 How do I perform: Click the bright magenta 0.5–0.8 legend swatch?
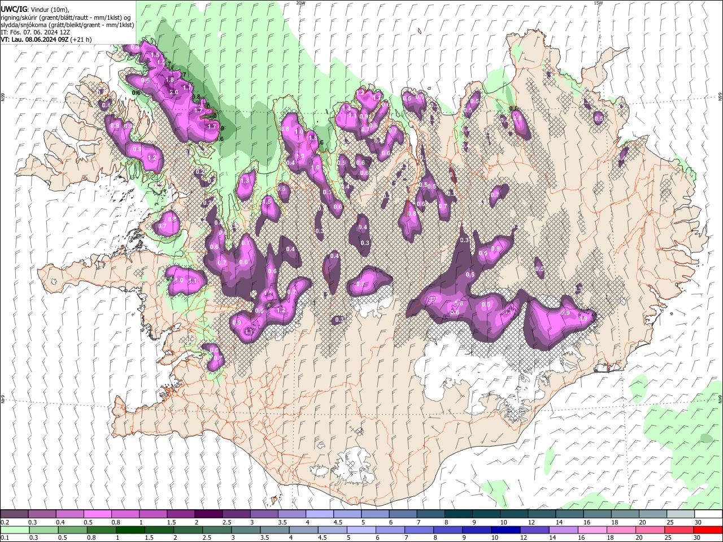(97, 514)
